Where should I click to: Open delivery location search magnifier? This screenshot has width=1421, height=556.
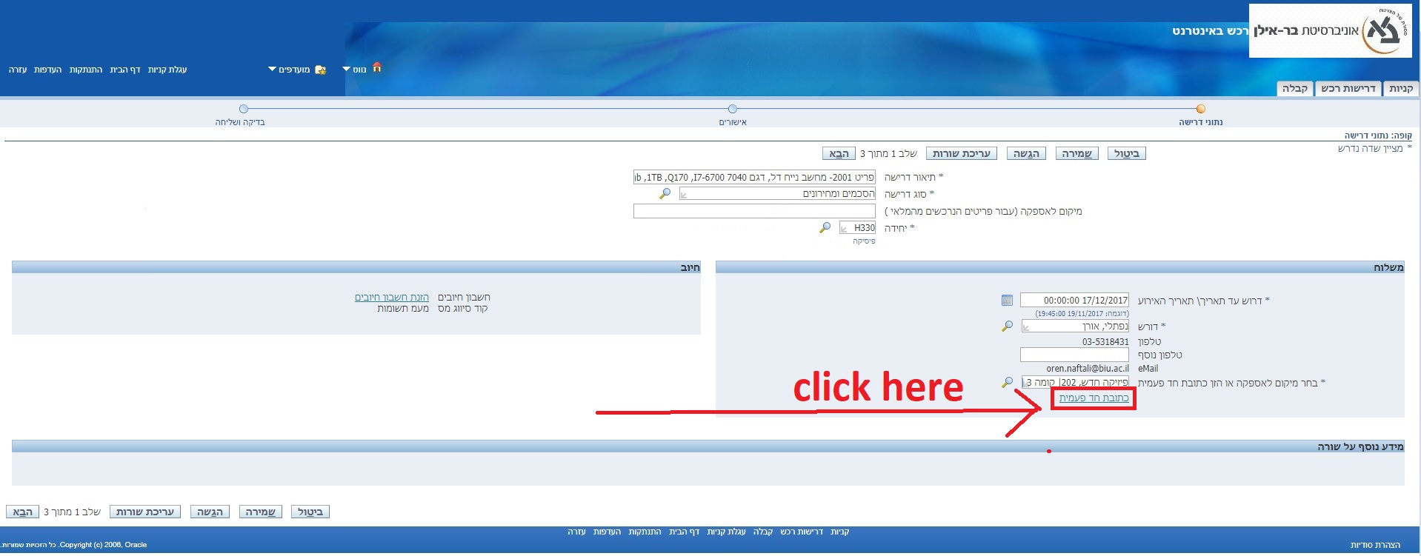pyautogui.click(x=1007, y=383)
